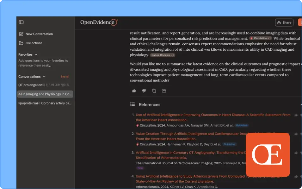Thumbs up reference 1

[296, 115]
